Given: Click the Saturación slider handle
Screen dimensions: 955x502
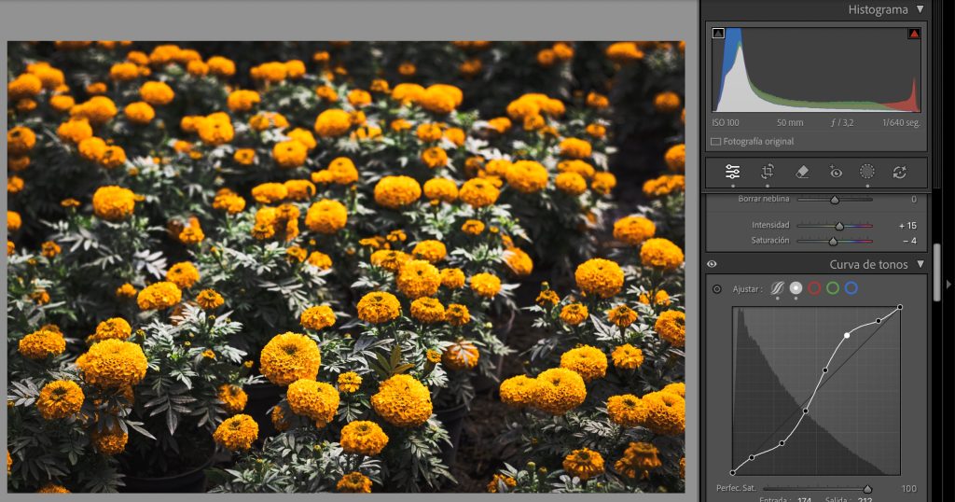Looking at the screenshot, I should (x=833, y=242).
